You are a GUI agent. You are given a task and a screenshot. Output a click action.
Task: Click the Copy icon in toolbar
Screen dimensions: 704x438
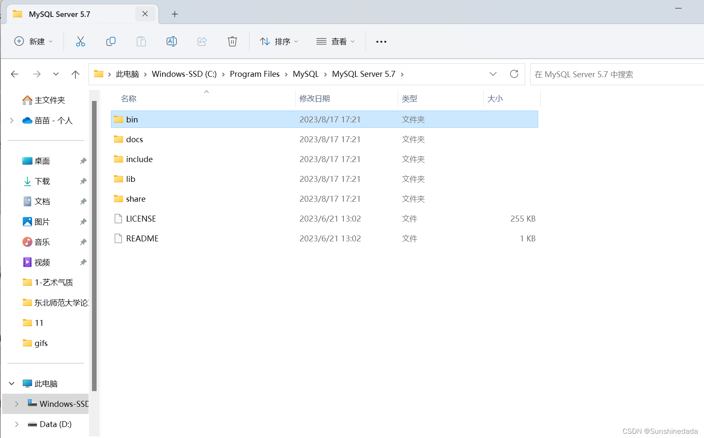tap(111, 41)
